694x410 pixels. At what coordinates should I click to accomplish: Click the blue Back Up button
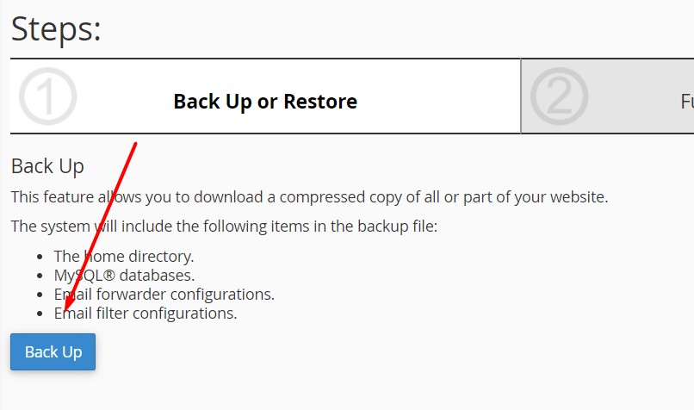pos(53,352)
